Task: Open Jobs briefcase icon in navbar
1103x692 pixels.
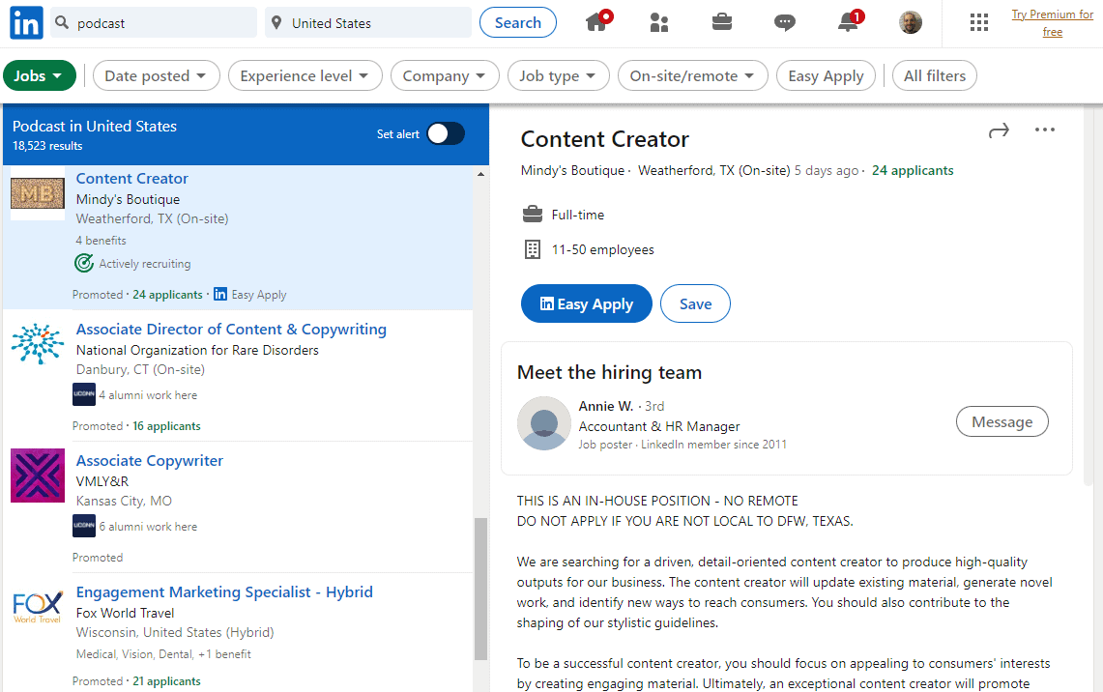Action: tap(722, 22)
